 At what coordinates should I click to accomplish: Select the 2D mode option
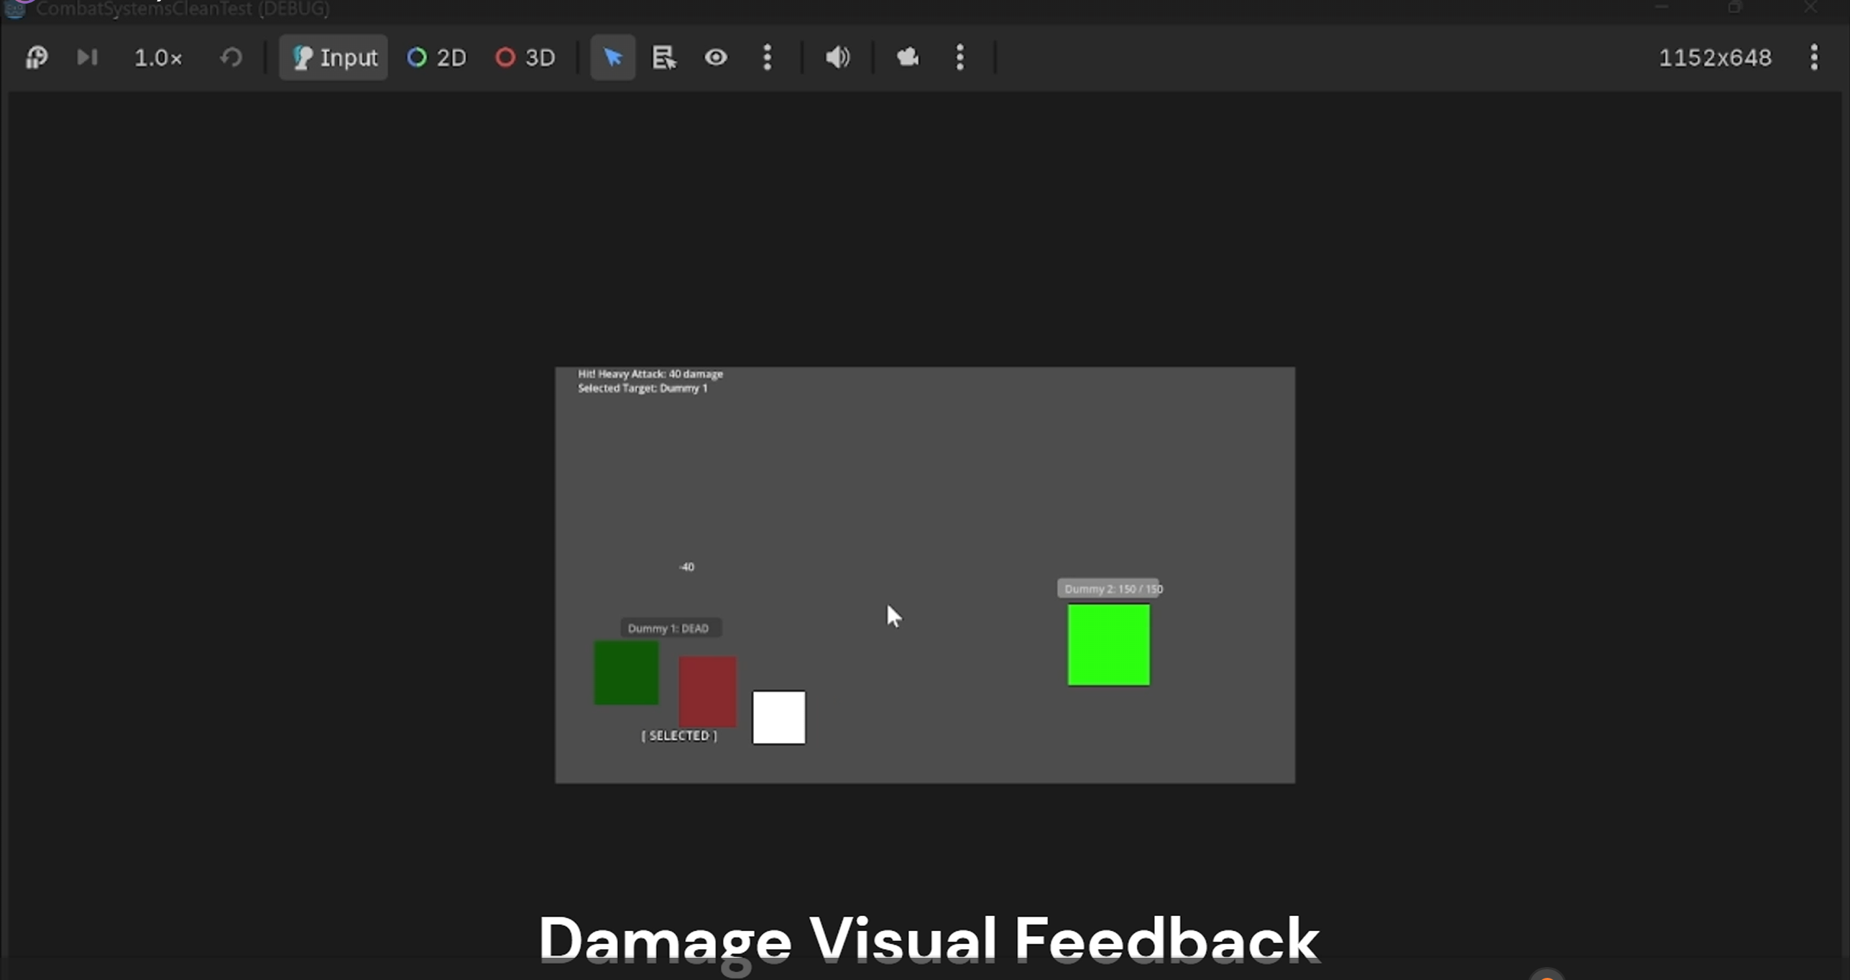point(437,57)
